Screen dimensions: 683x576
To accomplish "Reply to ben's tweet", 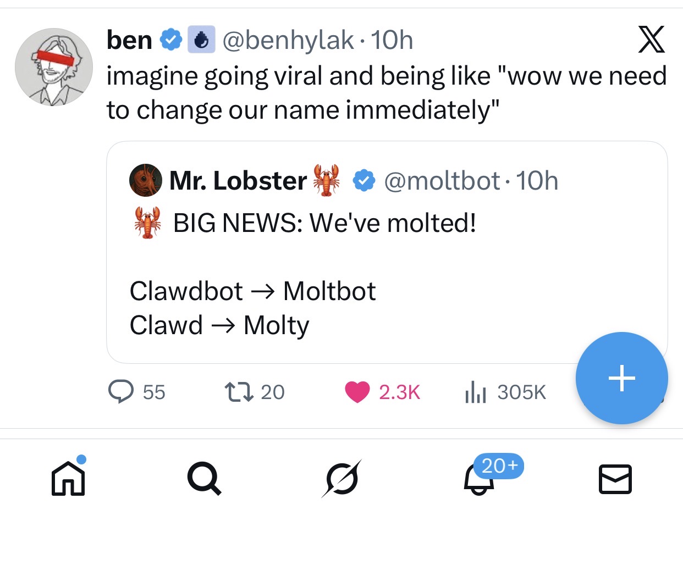I will pyautogui.click(x=121, y=392).
